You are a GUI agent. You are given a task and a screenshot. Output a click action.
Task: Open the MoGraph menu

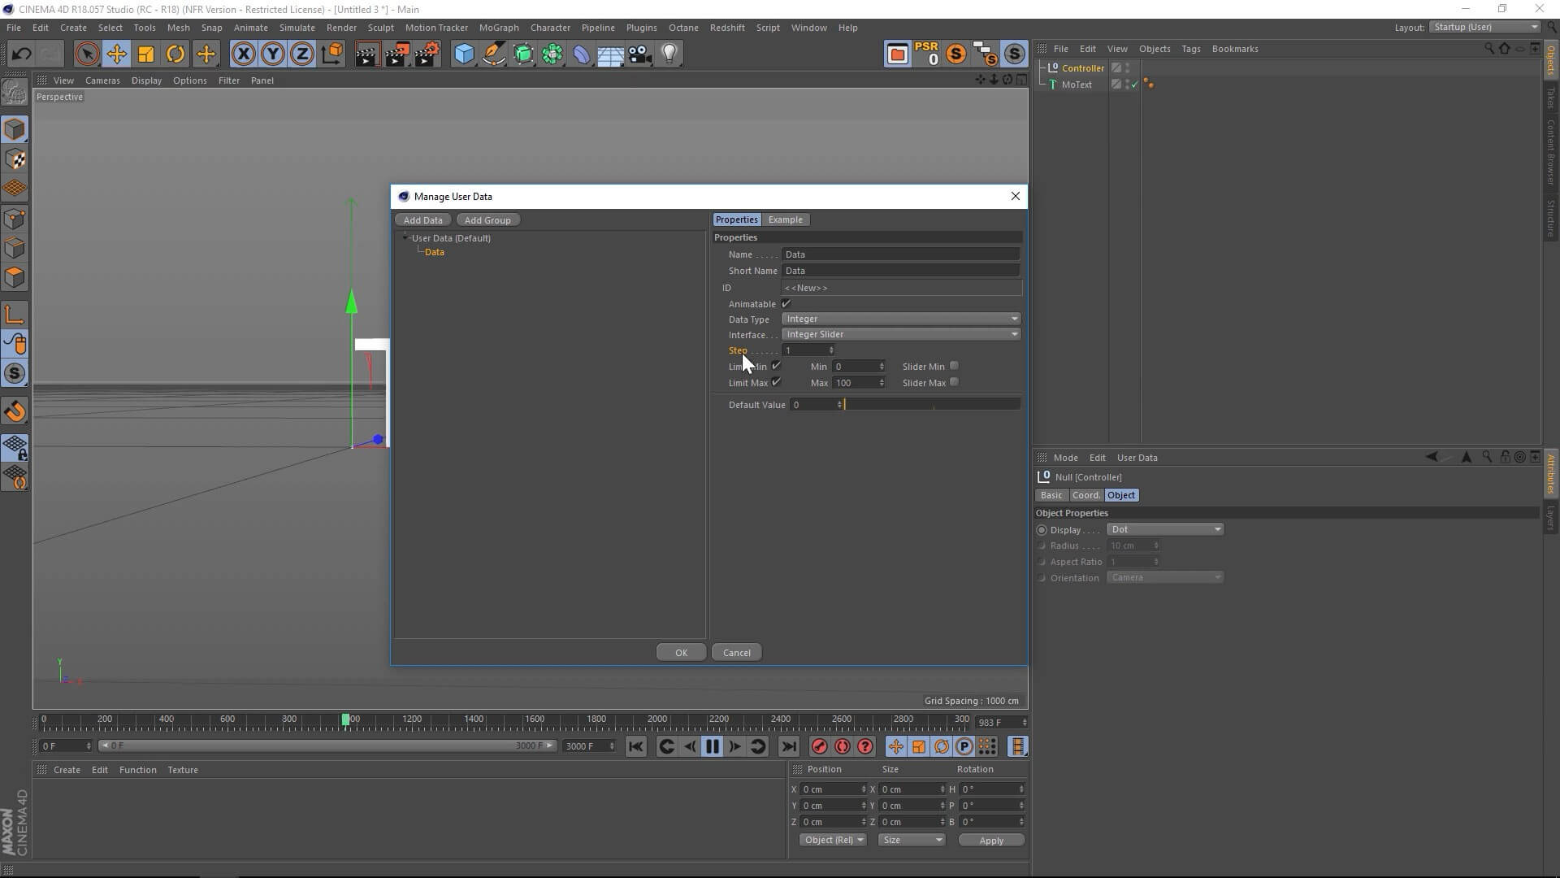tap(498, 28)
